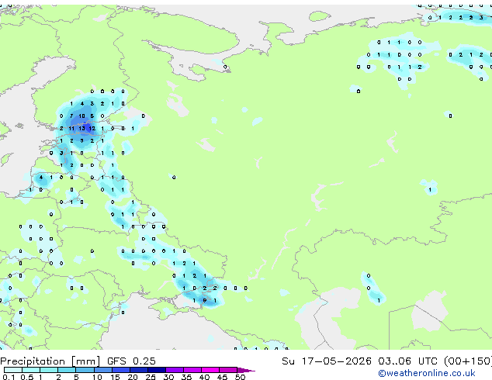Click the map value 11

click(71, 128)
